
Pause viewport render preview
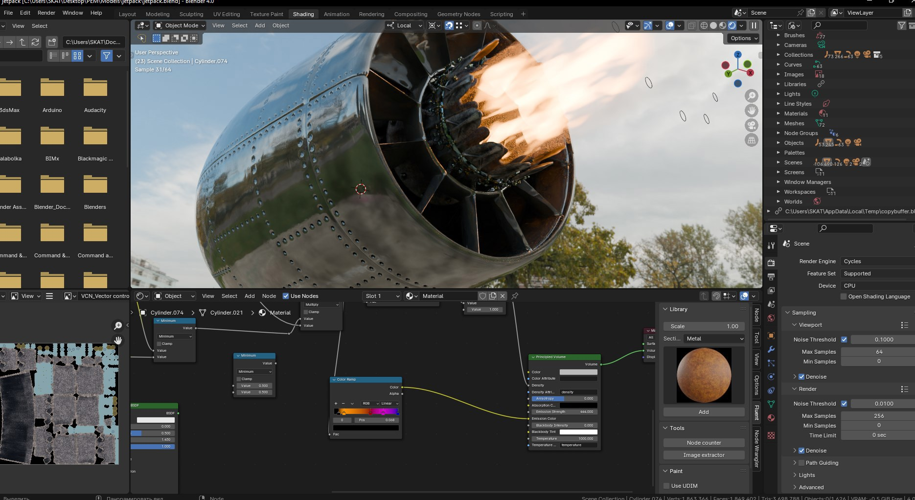coord(754,25)
